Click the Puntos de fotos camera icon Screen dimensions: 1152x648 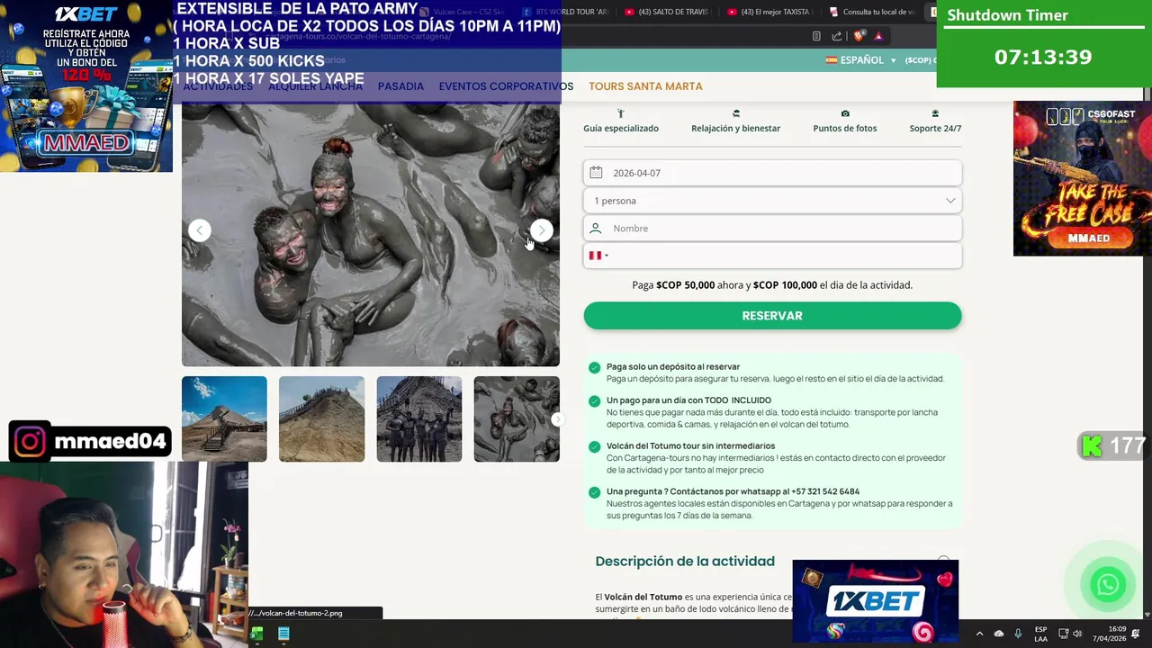tap(844, 113)
